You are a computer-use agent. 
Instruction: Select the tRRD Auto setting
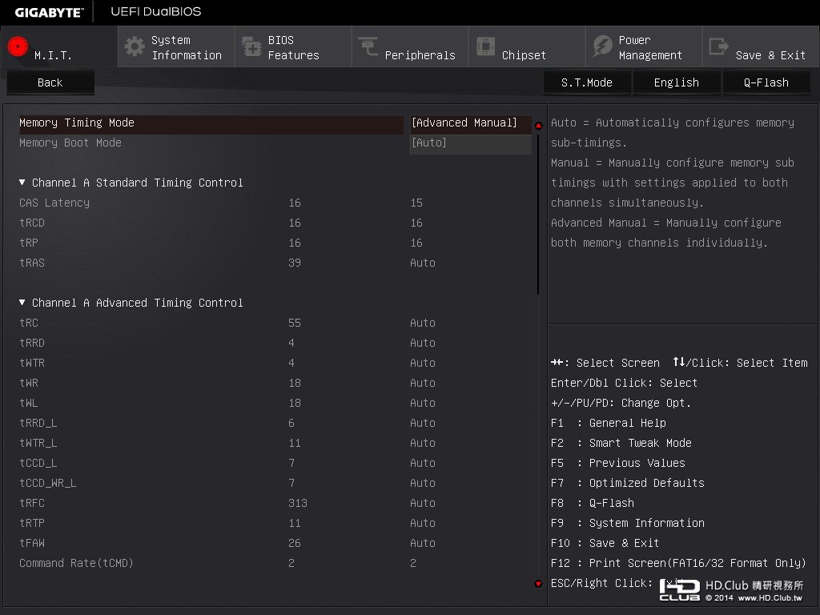coord(423,343)
